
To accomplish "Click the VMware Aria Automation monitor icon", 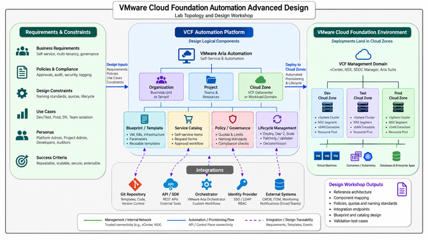I will point(187,56).
